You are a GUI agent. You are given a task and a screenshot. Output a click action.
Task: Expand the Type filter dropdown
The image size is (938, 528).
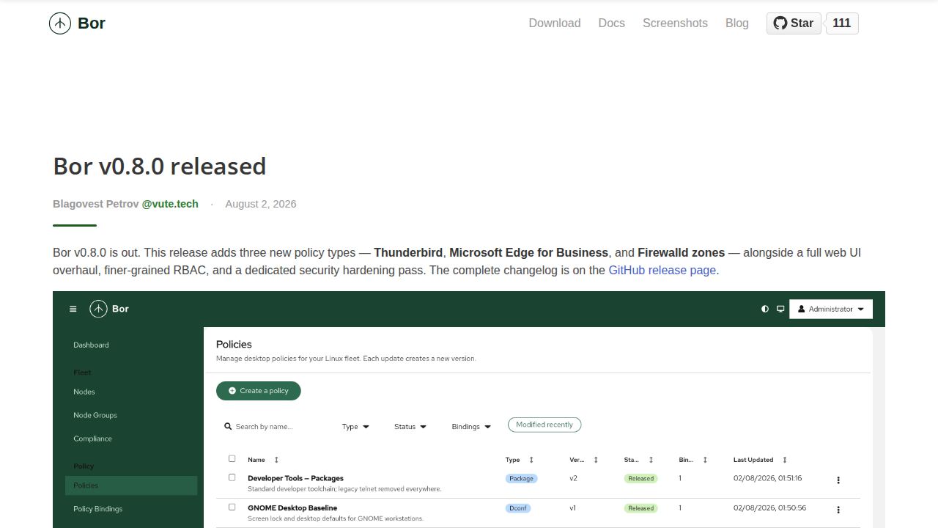(355, 427)
